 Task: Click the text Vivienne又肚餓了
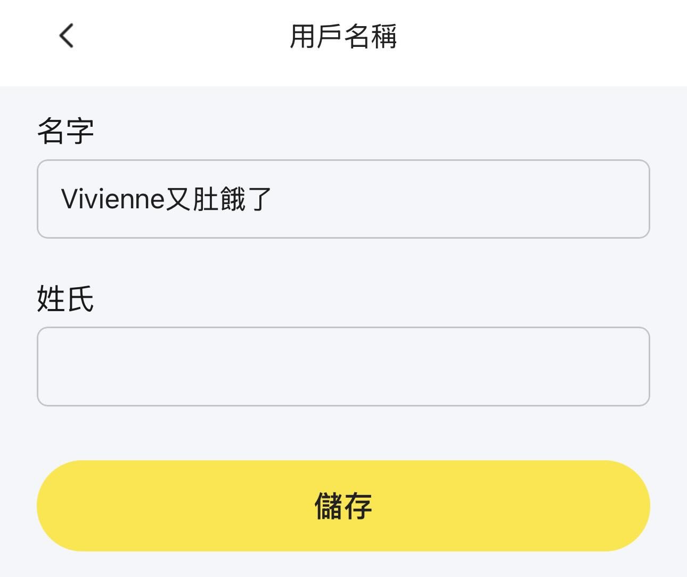(x=166, y=199)
